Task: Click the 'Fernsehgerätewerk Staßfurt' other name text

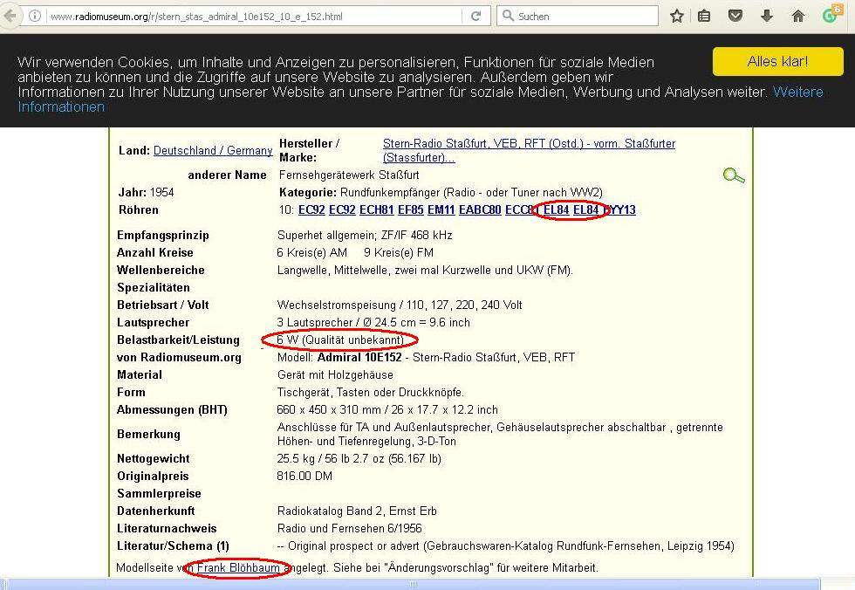Action: coord(349,175)
